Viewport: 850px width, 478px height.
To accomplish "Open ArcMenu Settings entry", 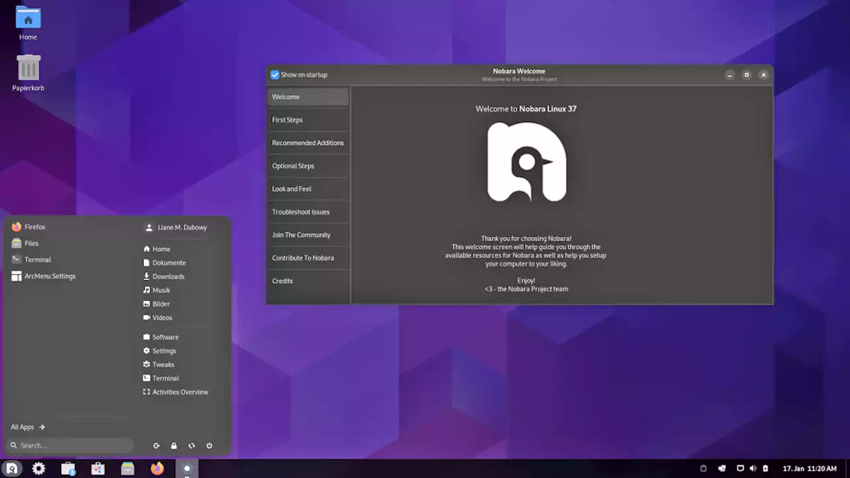I will click(43, 276).
